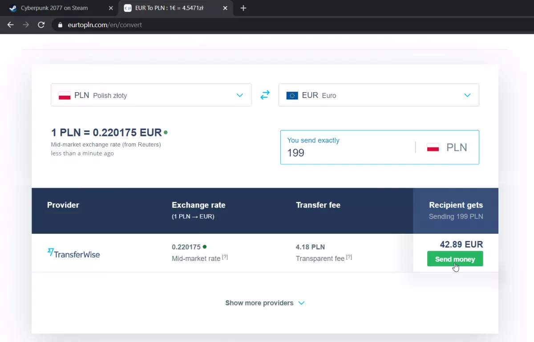Click the green Send money button
The height and width of the screenshot is (342, 534).
tap(455, 259)
